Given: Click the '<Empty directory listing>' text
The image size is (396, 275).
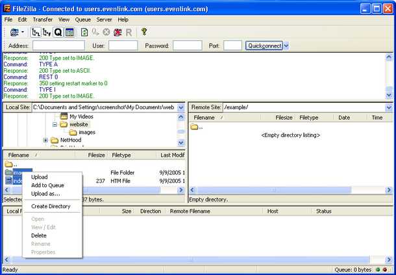Looking at the screenshot, I should point(290,135).
